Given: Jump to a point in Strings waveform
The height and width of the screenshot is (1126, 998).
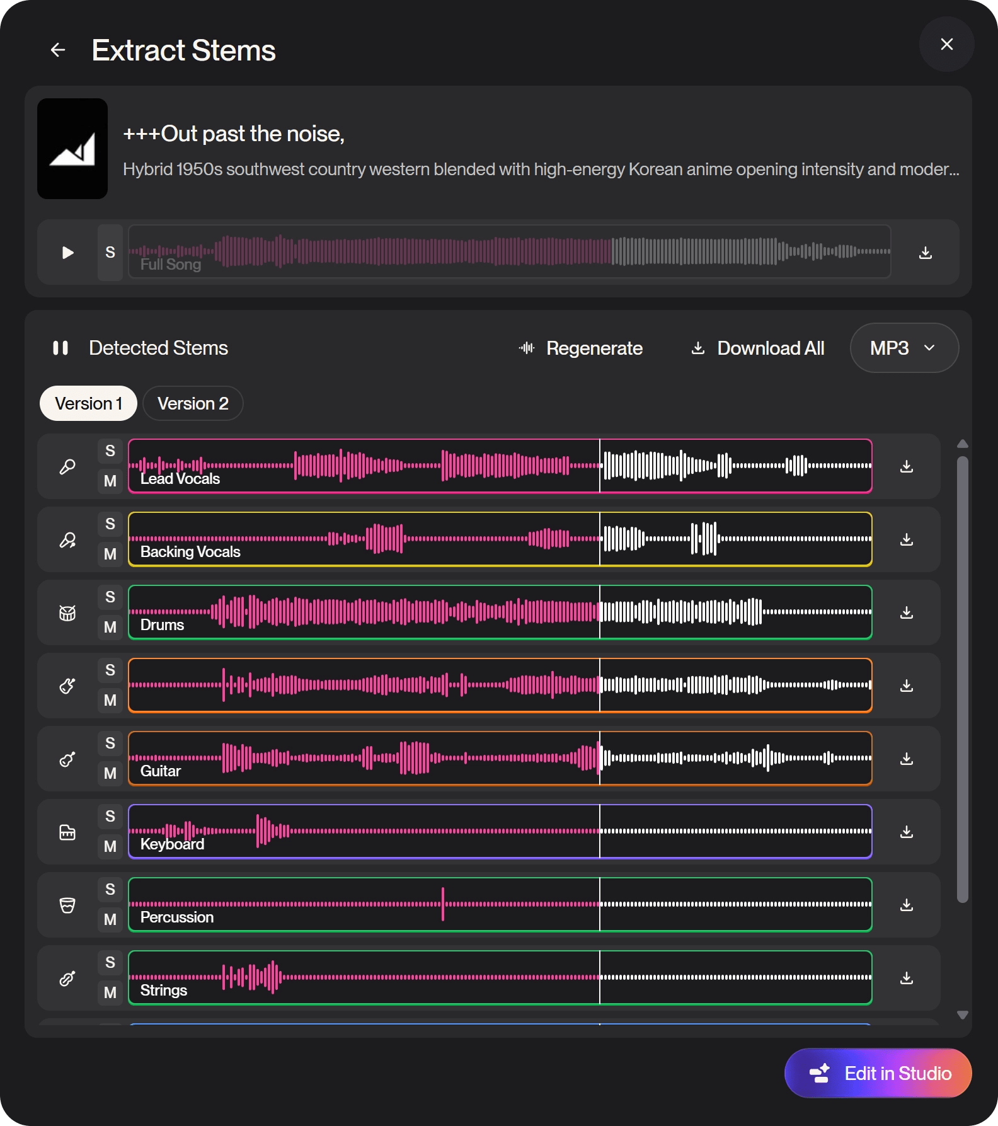Looking at the screenshot, I should pyautogui.click(x=500, y=978).
